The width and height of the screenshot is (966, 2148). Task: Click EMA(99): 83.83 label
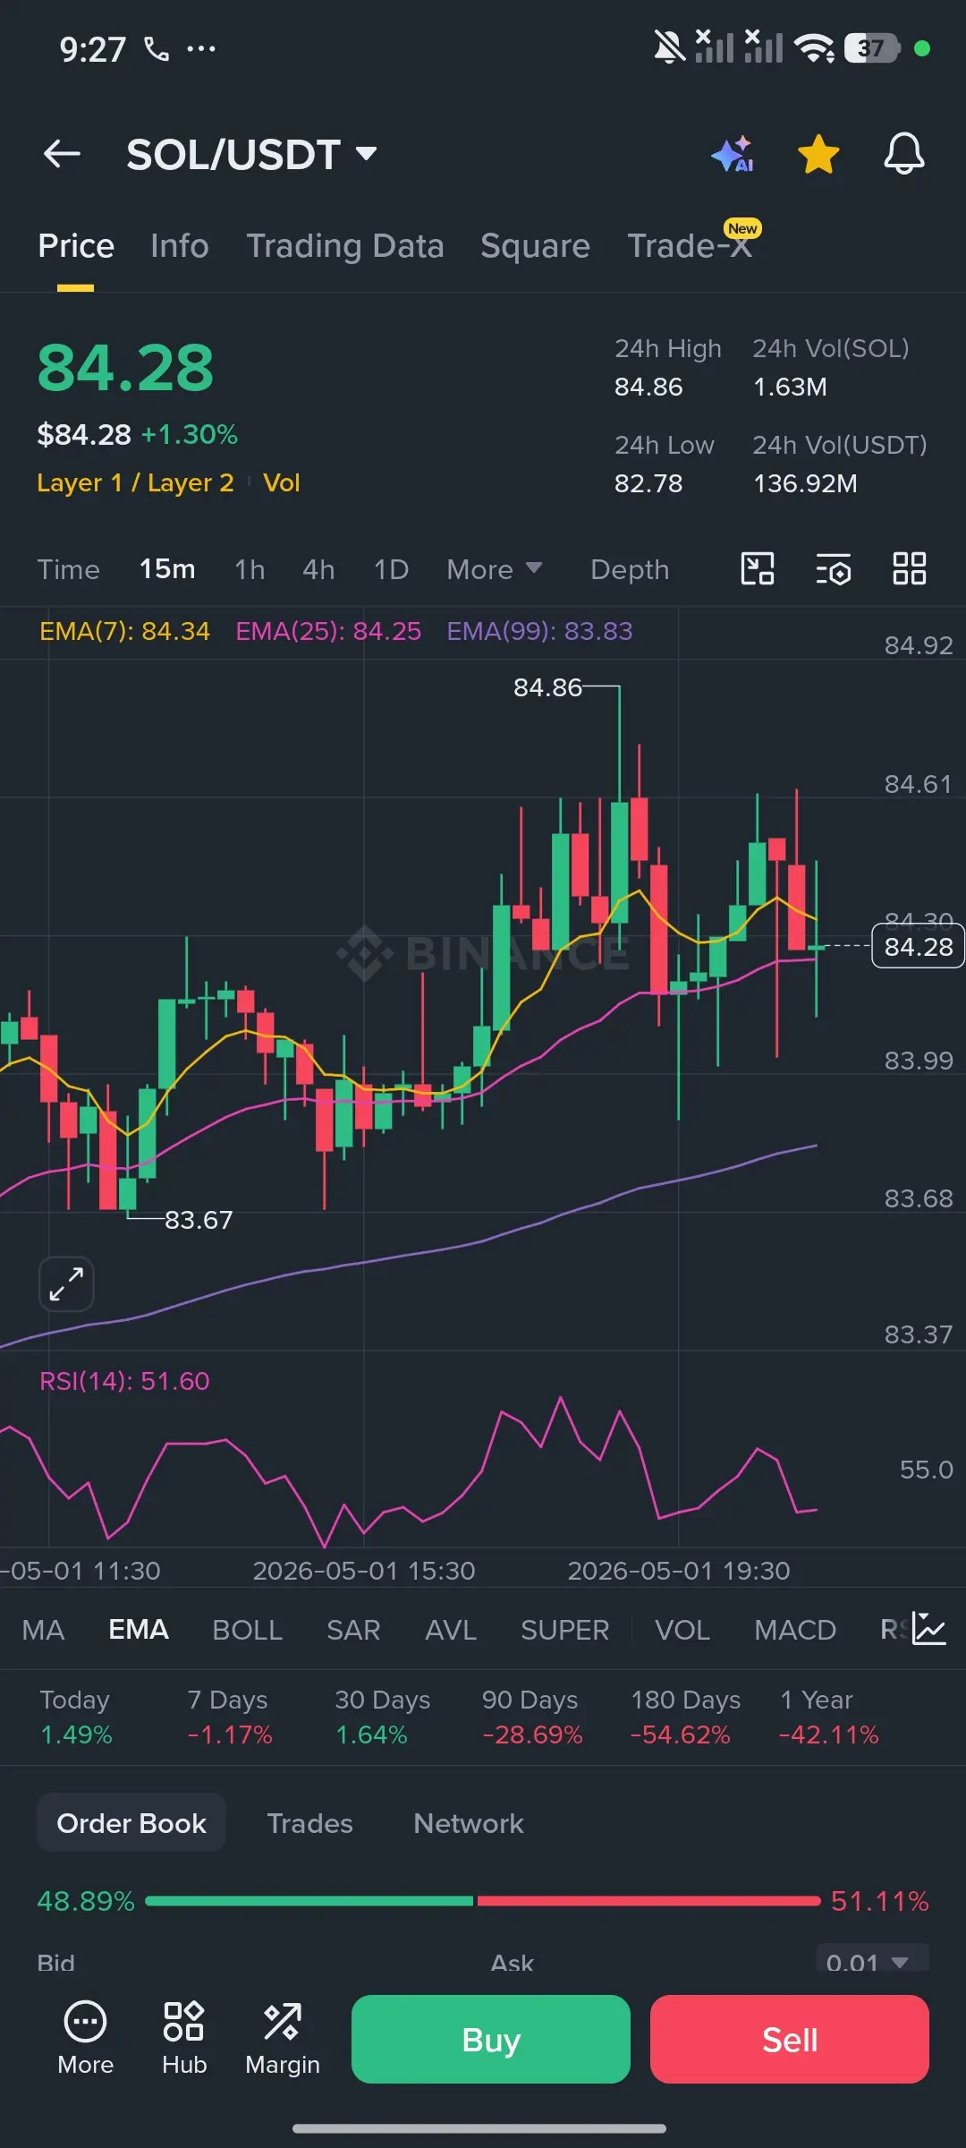539,631
